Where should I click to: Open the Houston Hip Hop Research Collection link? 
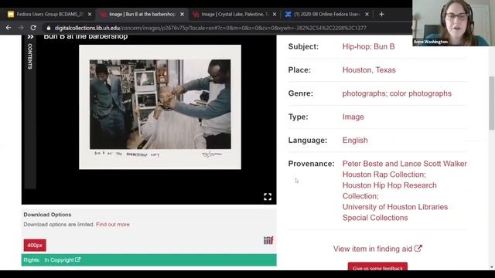click(390, 191)
